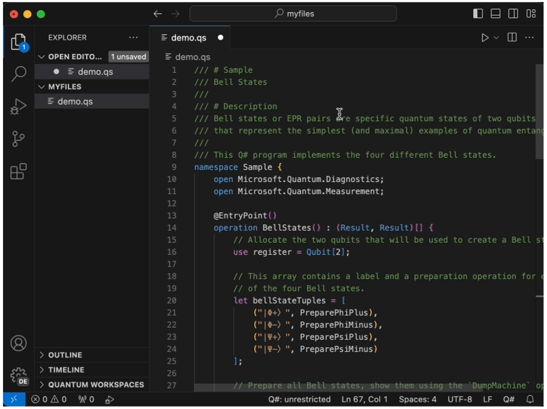The image size is (547, 409).
Task: Open notifications via the bell icon
Action: (x=530, y=399)
